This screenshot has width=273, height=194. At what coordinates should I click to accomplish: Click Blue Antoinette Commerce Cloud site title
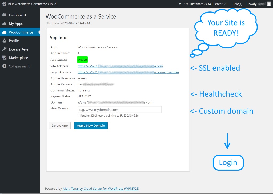(x=32, y=4)
